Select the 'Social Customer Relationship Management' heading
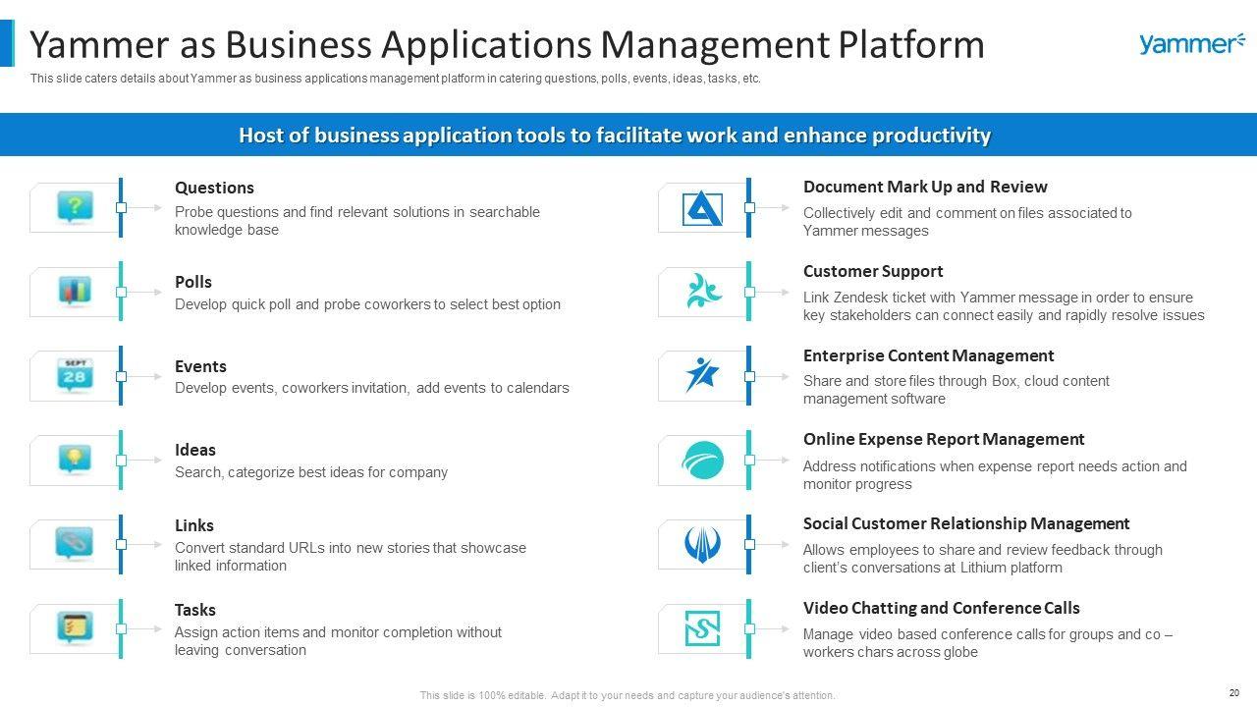 click(966, 523)
